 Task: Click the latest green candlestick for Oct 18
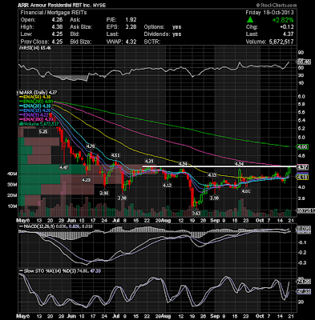289,170
